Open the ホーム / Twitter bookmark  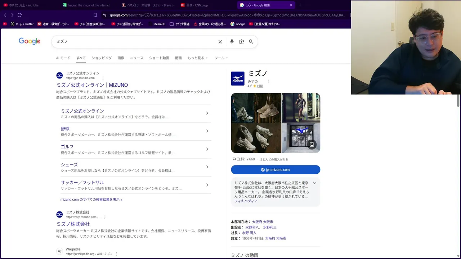tap(22, 24)
